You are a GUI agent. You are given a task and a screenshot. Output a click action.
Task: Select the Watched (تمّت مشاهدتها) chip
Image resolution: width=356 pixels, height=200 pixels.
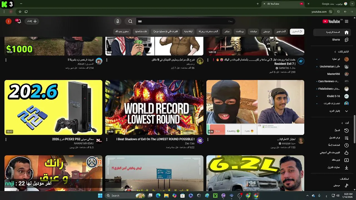(141, 31)
